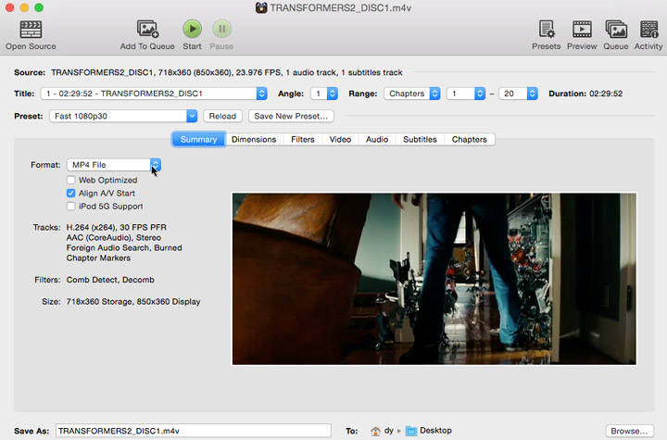This screenshot has height=440, width=667.
Task: Click the video preview thumbnail
Action: pos(434,279)
